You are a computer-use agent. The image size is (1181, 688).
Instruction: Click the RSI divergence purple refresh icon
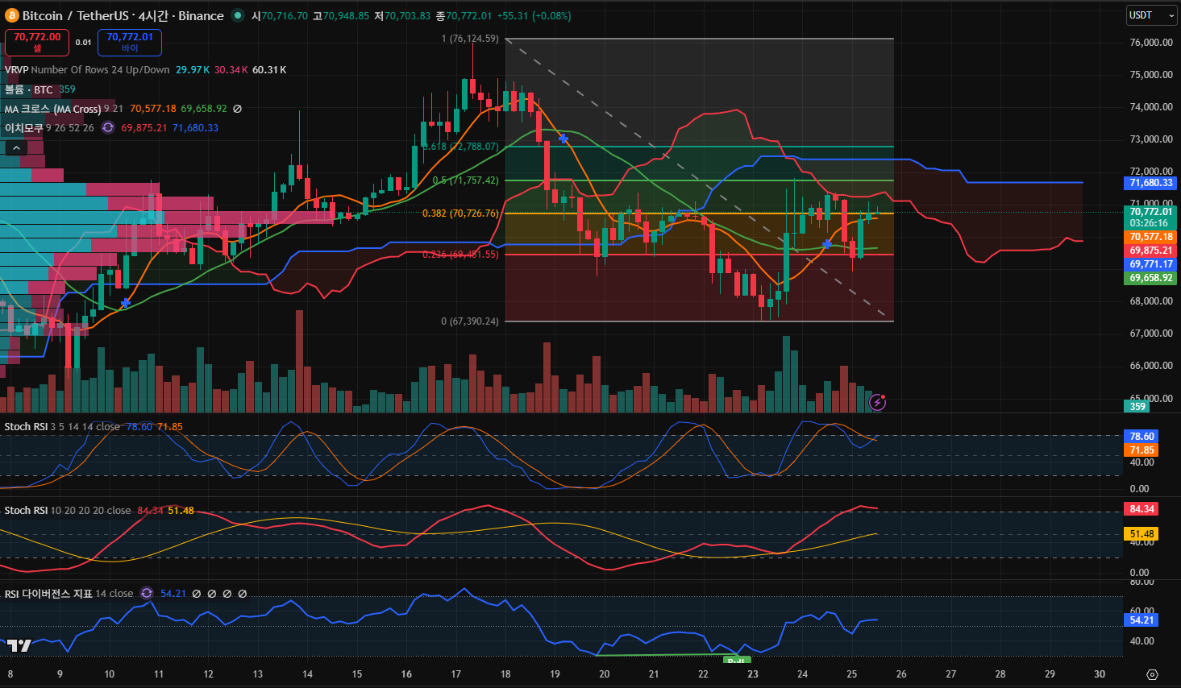coord(147,594)
